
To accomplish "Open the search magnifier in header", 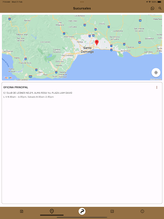I will [160, 8].
